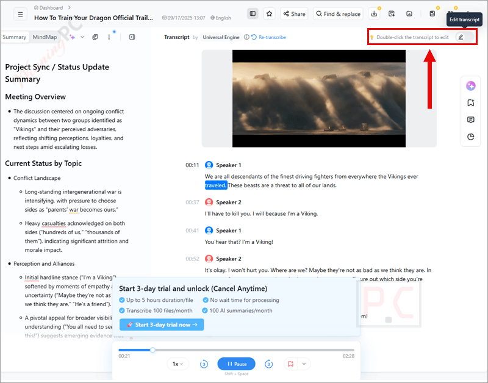Rewind 3 seconds before Pause button

pyautogui.click(x=204, y=363)
